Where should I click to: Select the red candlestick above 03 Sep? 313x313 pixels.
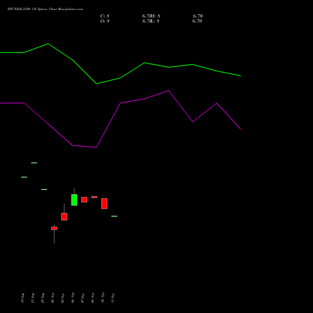pyautogui.click(x=64, y=217)
